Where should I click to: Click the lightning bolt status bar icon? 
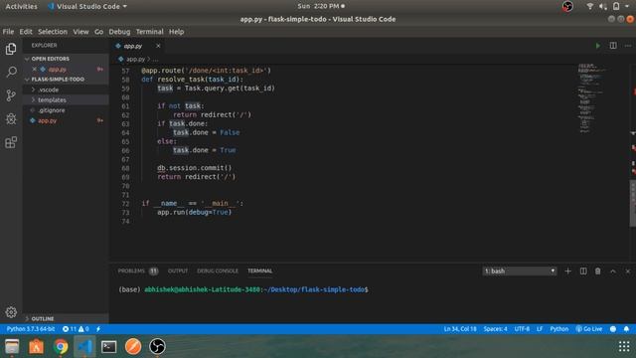98,329
